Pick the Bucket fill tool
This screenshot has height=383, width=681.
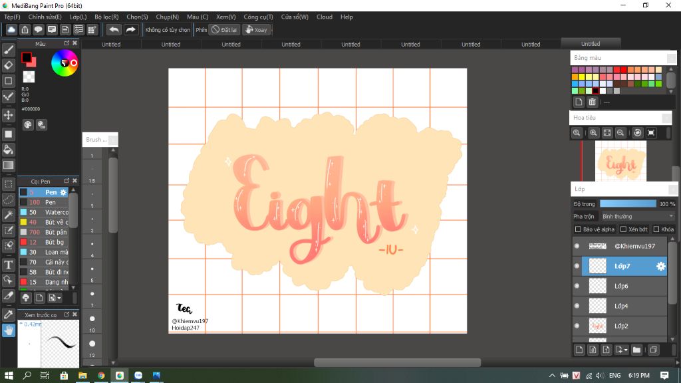tap(9, 150)
